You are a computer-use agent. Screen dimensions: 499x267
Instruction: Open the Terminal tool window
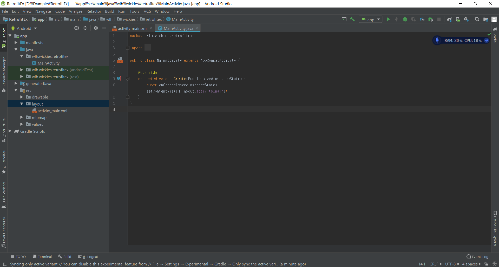pyautogui.click(x=42, y=257)
